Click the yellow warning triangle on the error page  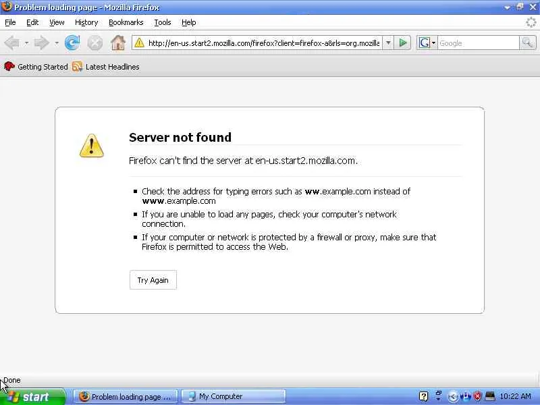[x=92, y=146]
